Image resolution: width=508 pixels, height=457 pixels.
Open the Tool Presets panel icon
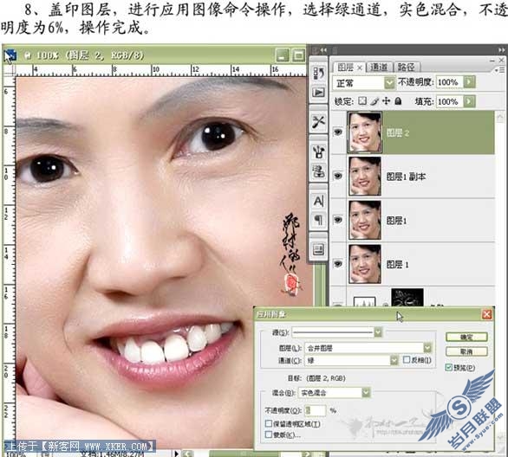tap(318, 122)
